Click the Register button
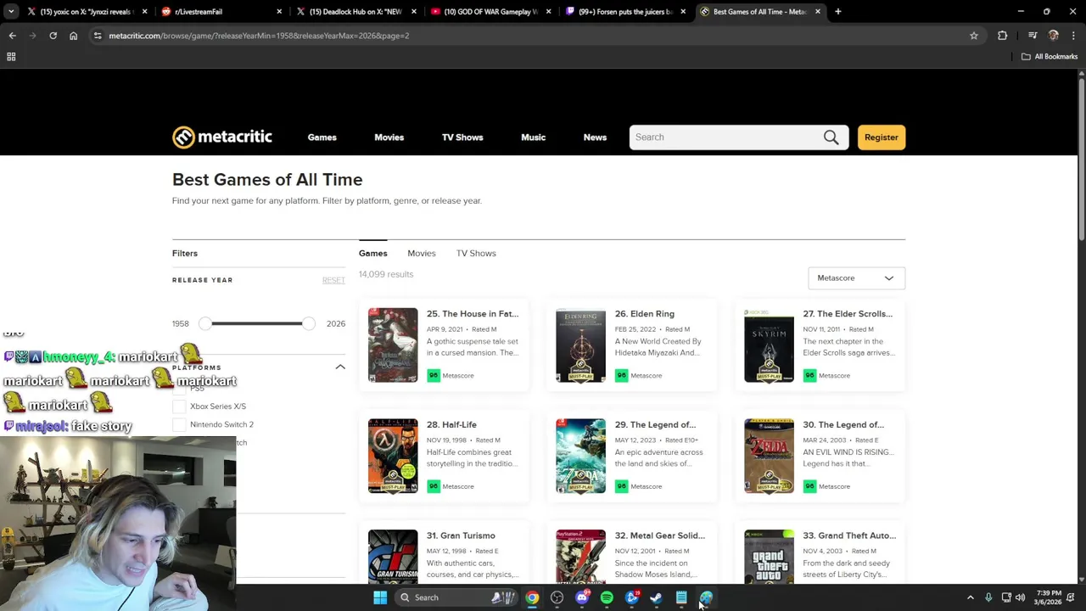Screen dimensions: 1086x611 [881, 137]
